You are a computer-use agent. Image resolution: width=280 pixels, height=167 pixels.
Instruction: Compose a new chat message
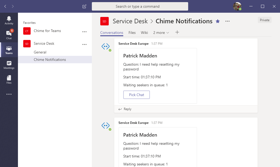pos(84,6)
